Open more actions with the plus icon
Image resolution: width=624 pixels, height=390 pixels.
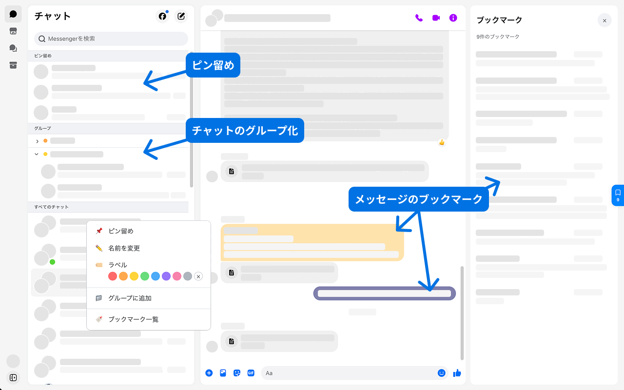(x=209, y=373)
